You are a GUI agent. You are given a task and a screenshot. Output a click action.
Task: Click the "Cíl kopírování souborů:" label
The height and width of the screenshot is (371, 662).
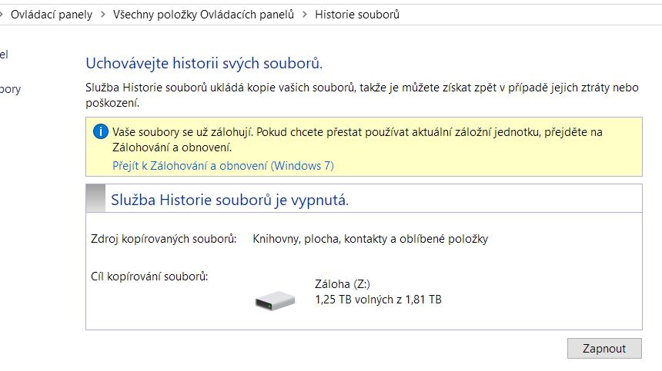point(150,276)
